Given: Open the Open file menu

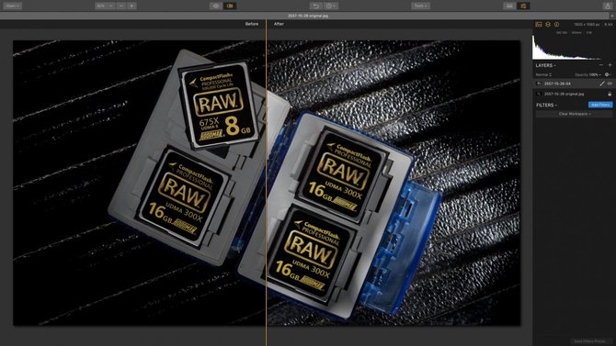Looking at the screenshot, I should (x=12, y=6).
